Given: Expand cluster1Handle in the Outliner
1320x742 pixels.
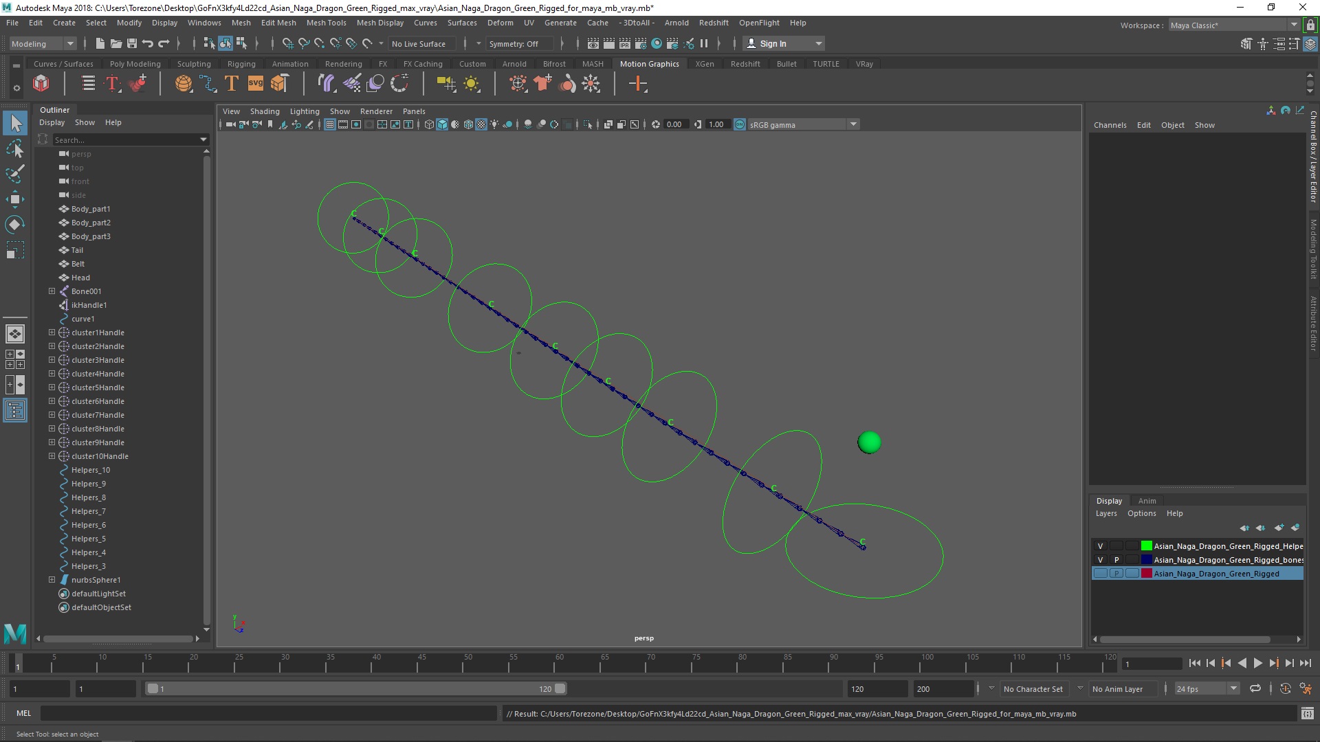Looking at the screenshot, I should (52, 333).
